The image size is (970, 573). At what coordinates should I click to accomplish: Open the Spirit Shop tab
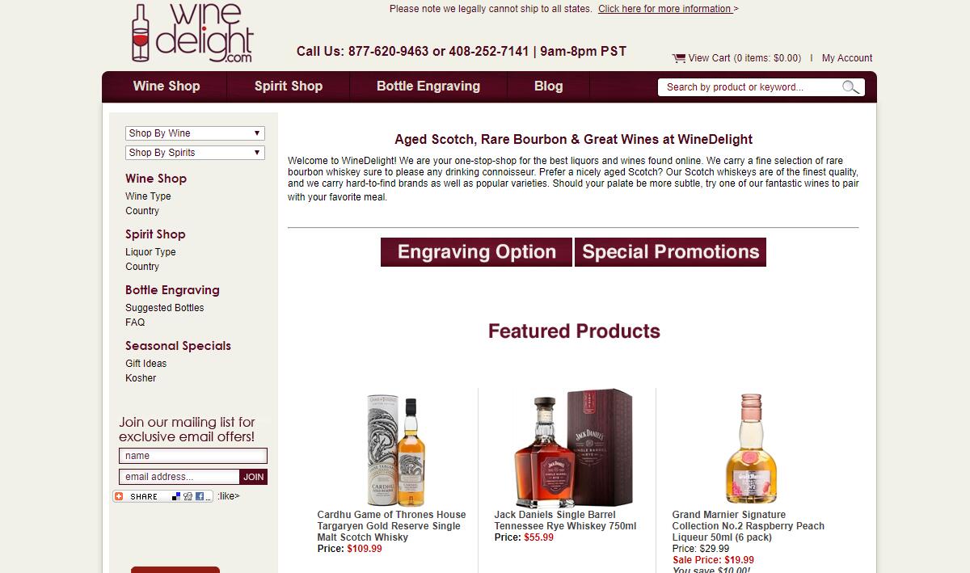coord(289,86)
